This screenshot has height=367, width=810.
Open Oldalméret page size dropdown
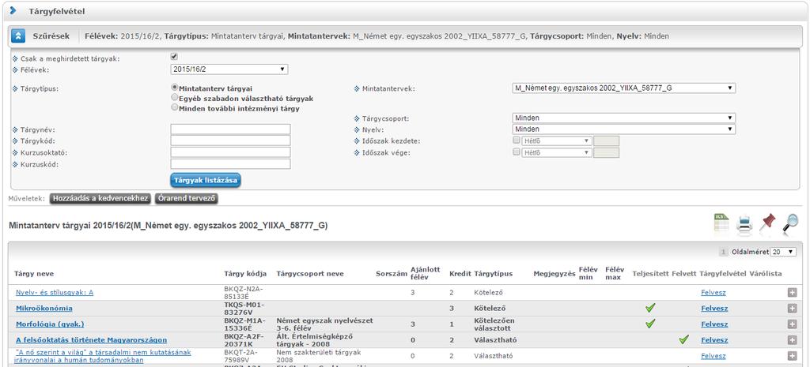tap(783, 252)
